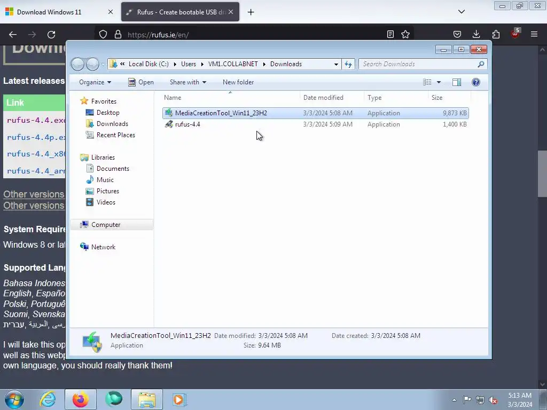Click the change view icon
This screenshot has width=547, height=410.
point(427,82)
